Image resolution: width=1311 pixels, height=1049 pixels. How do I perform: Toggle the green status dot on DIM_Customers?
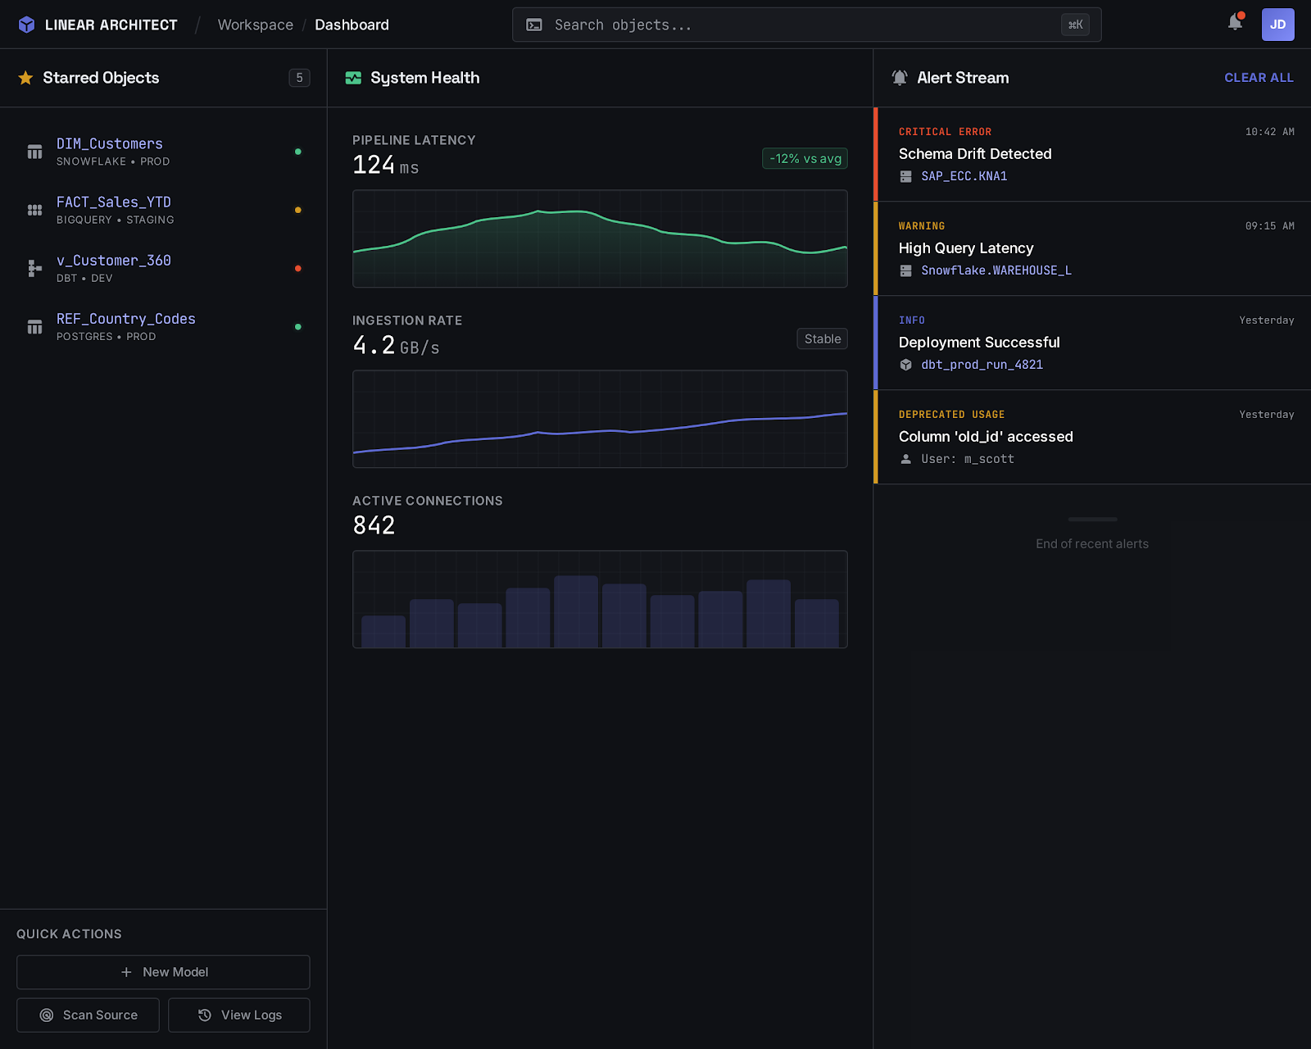click(298, 152)
